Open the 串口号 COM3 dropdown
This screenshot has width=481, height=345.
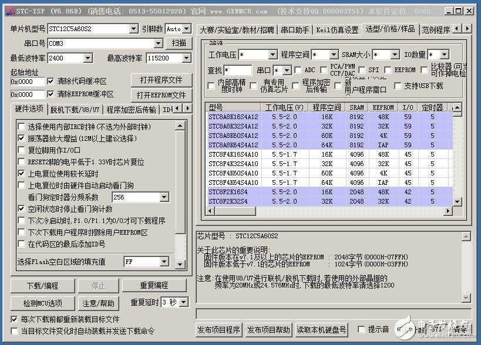pos(159,43)
